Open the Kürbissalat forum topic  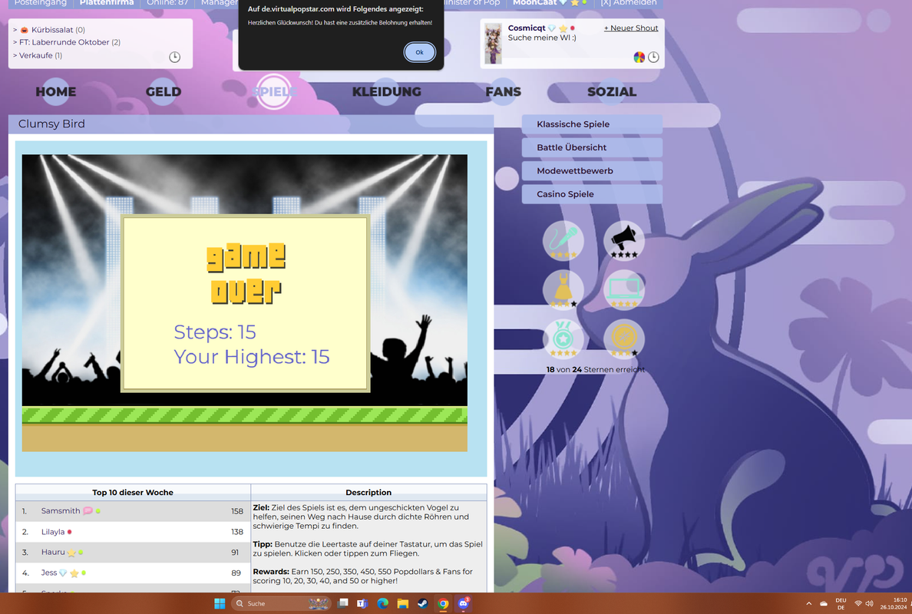(52, 30)
